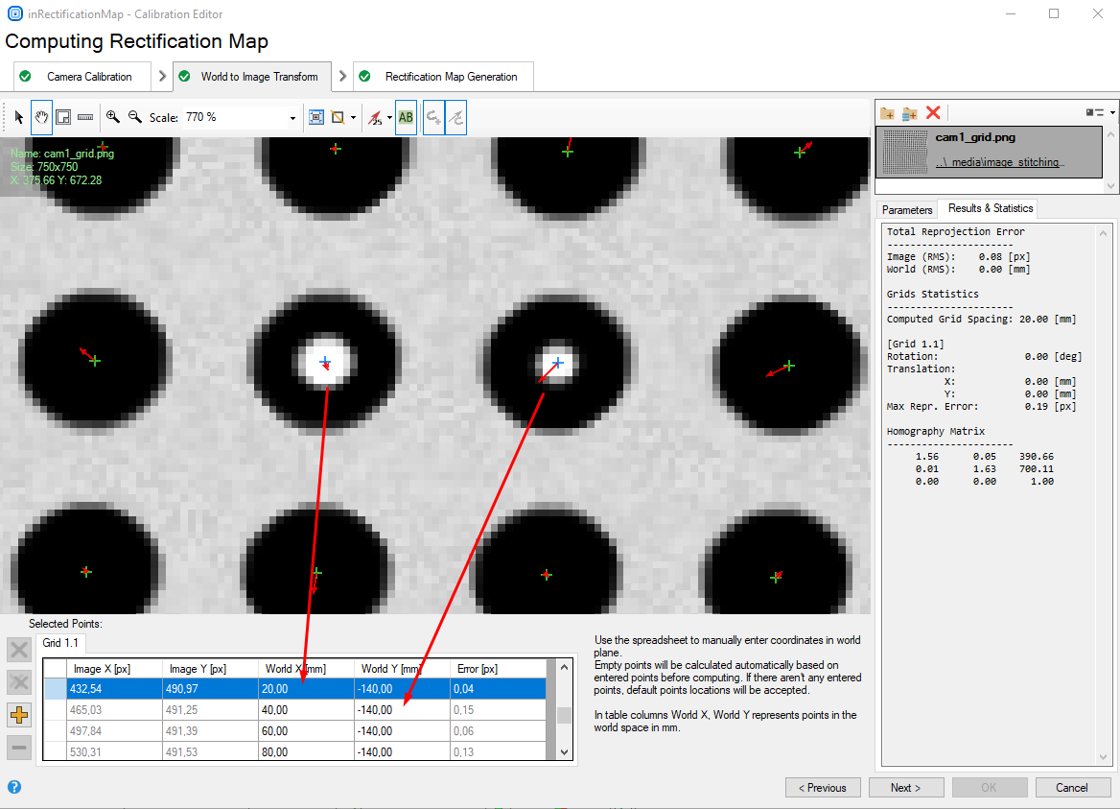Click the ruler measure tool icon
The width and height of the screenshot is (1120, 809).
click(85, 117)
